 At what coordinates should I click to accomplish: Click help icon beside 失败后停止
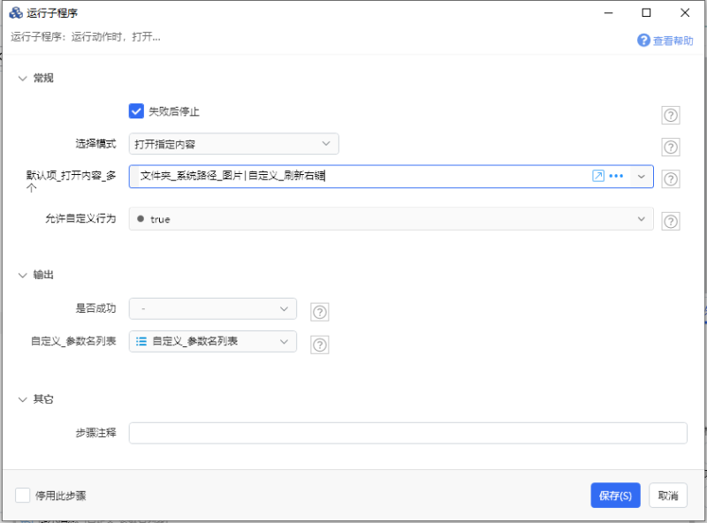click(x=671, y=115)
